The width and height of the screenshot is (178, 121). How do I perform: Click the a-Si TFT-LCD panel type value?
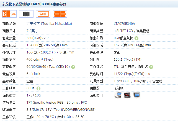point(131,31)
